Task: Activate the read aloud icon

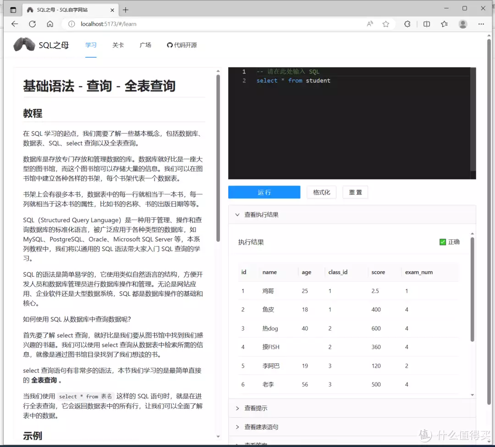Action: [x=370, y=24]
